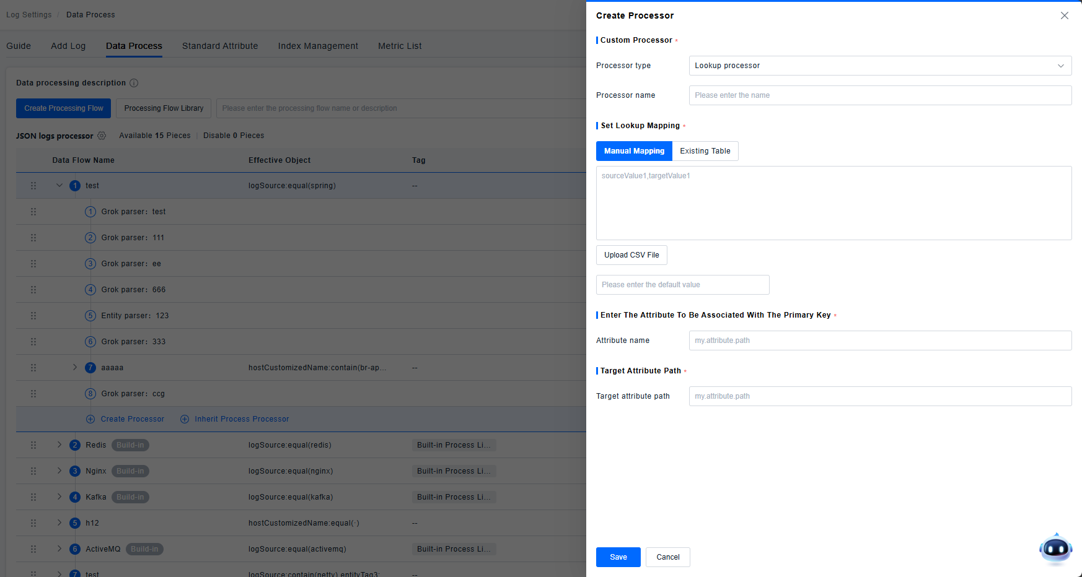The height and width of the screenshot is (577, 1082).
Task: Click the plus icon beside Inherit Process Processor
Action: tap(185, 419)
